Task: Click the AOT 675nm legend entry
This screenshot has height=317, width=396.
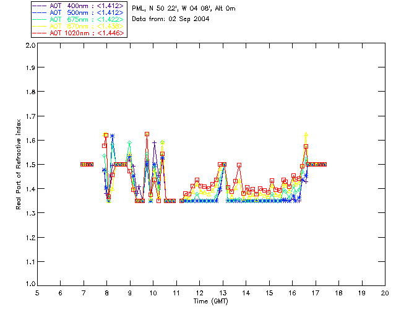Action: [78, 19]
